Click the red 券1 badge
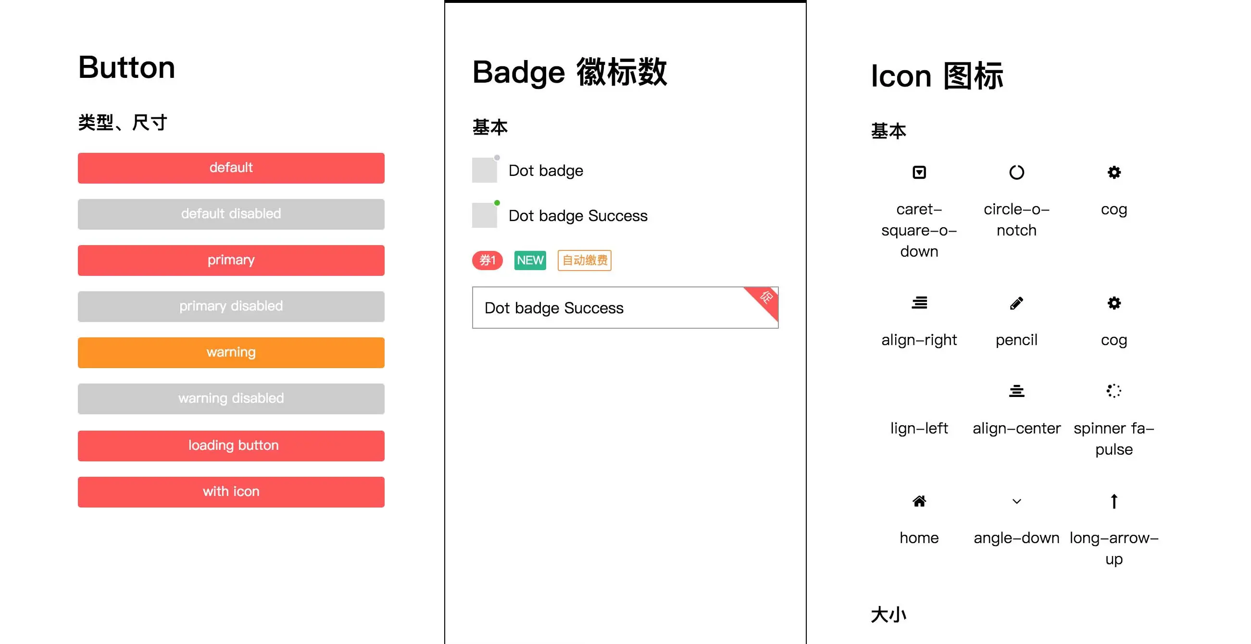The height and width of the screenshot is (644, 1251). click(x=487, y=260)
